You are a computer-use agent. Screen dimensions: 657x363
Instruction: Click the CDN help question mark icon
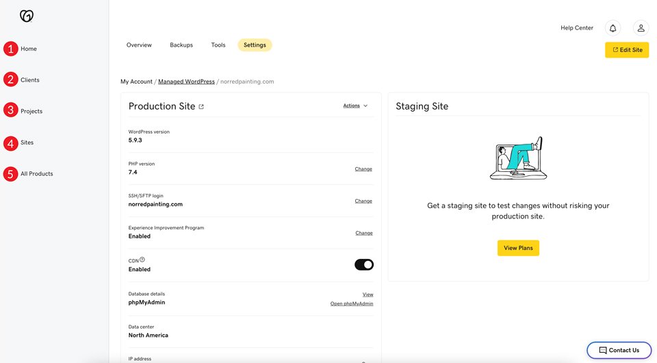click(x=142, y=260)
